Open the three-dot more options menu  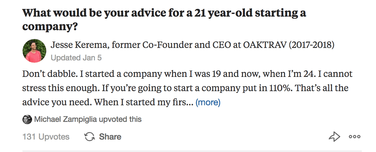click(x=354, y=137)
